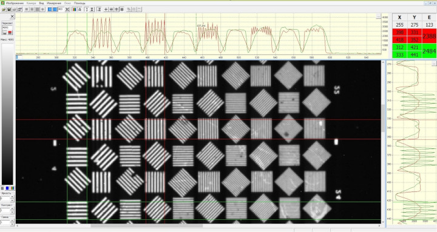Click the red cell showing 2388

click(429, 36)
